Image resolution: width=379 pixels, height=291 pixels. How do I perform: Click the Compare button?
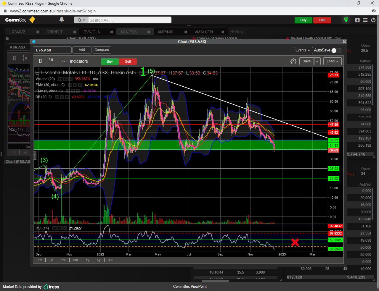(x=102, y=50)
